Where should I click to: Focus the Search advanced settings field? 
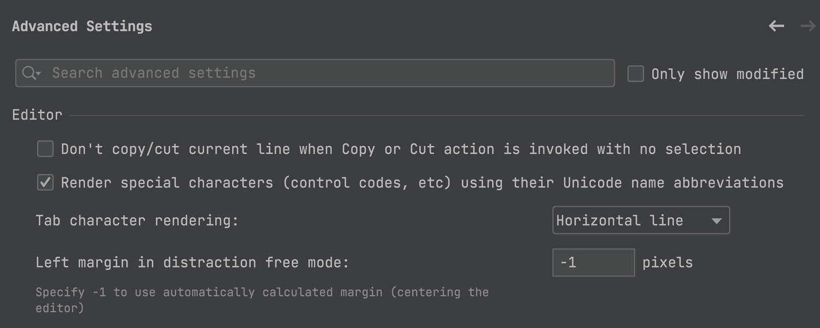[328, 73]
